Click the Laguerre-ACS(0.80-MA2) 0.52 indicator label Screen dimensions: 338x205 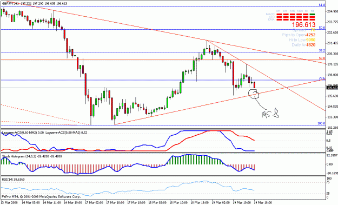tap(67, 133)
